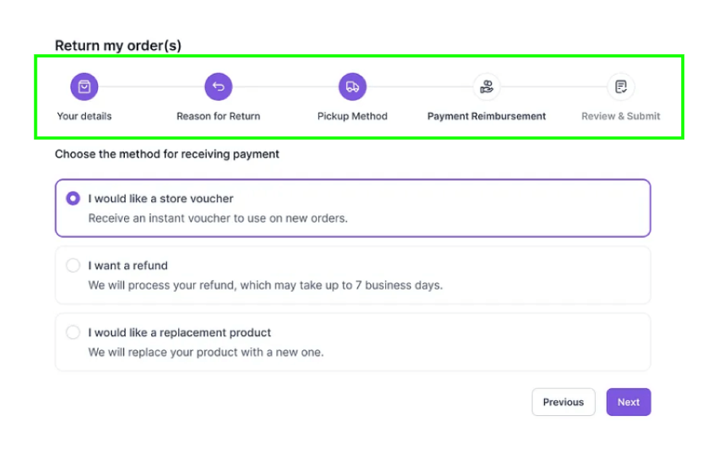Click the shopping bag Your details icon
The image size is (716, 455).
tap(84, 86)
